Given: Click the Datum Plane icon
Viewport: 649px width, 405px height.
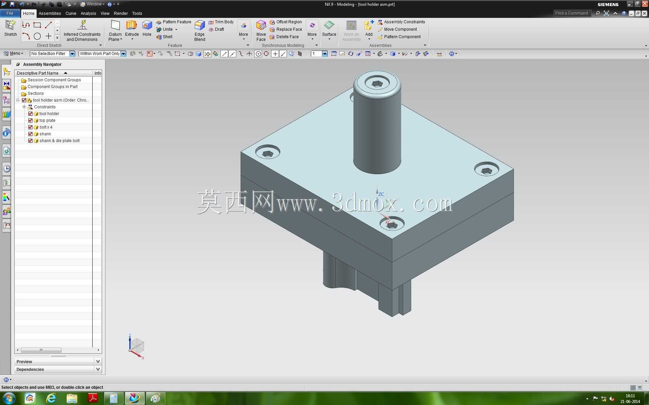Looking at the screenshot, I should pos(115,26).
